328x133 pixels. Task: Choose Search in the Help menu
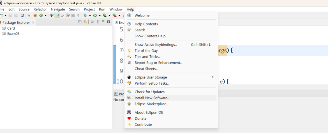171,30
